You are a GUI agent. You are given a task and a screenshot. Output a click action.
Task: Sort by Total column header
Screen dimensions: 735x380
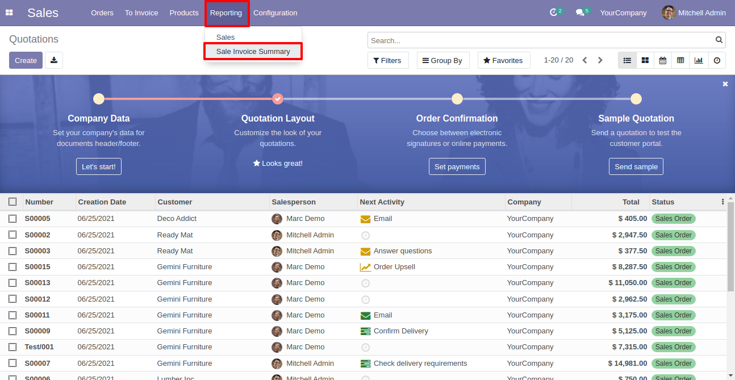pos(610,202)
